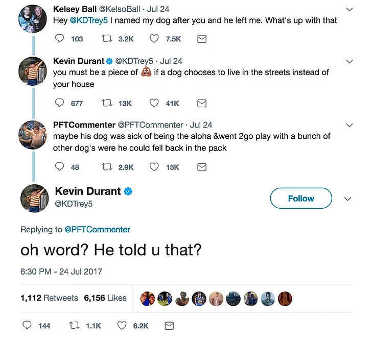This screenshot has width=373, height=343.
Task: Reply to the main tweet with 144 replies
Action: click(x=28, y=326)
